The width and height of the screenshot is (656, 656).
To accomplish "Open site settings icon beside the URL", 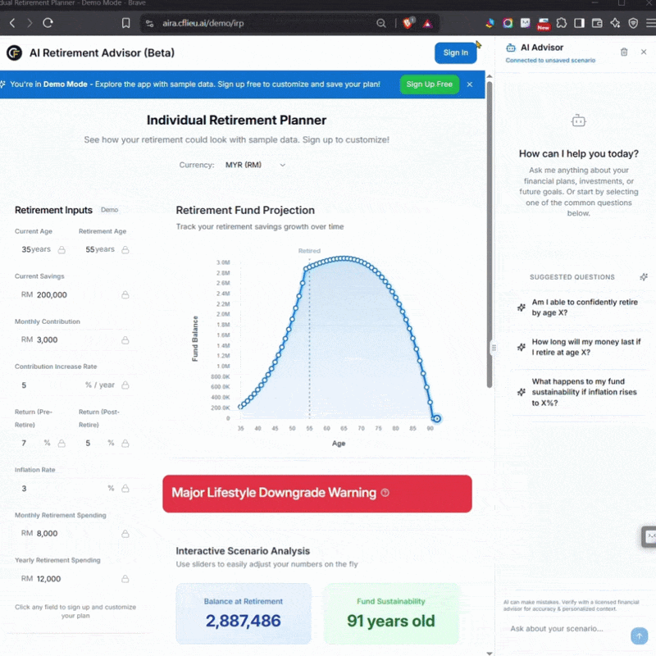I will (x=149, y=24).
